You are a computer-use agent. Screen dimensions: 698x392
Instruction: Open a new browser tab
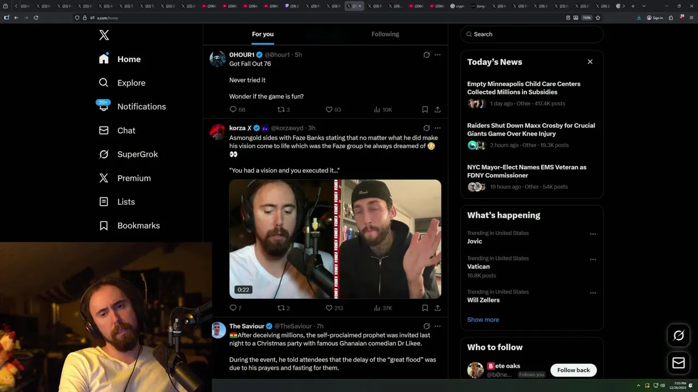pyautogui.click(x=633, y=6)
